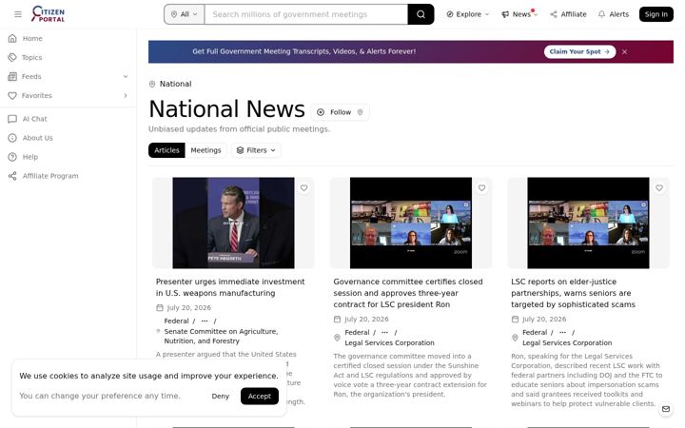685x428 pixels.
Task: Favorite the LSC elder-justice article with heart
Action: [658, 187]
